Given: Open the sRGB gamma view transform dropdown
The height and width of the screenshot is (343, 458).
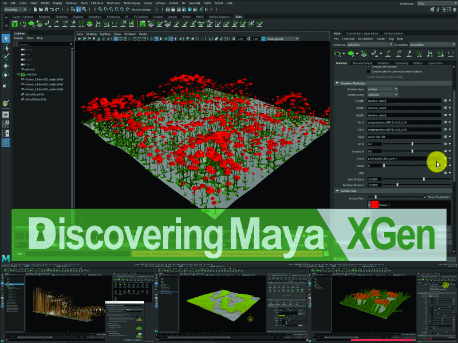Looking at the screenshot, I should [283, 39].
